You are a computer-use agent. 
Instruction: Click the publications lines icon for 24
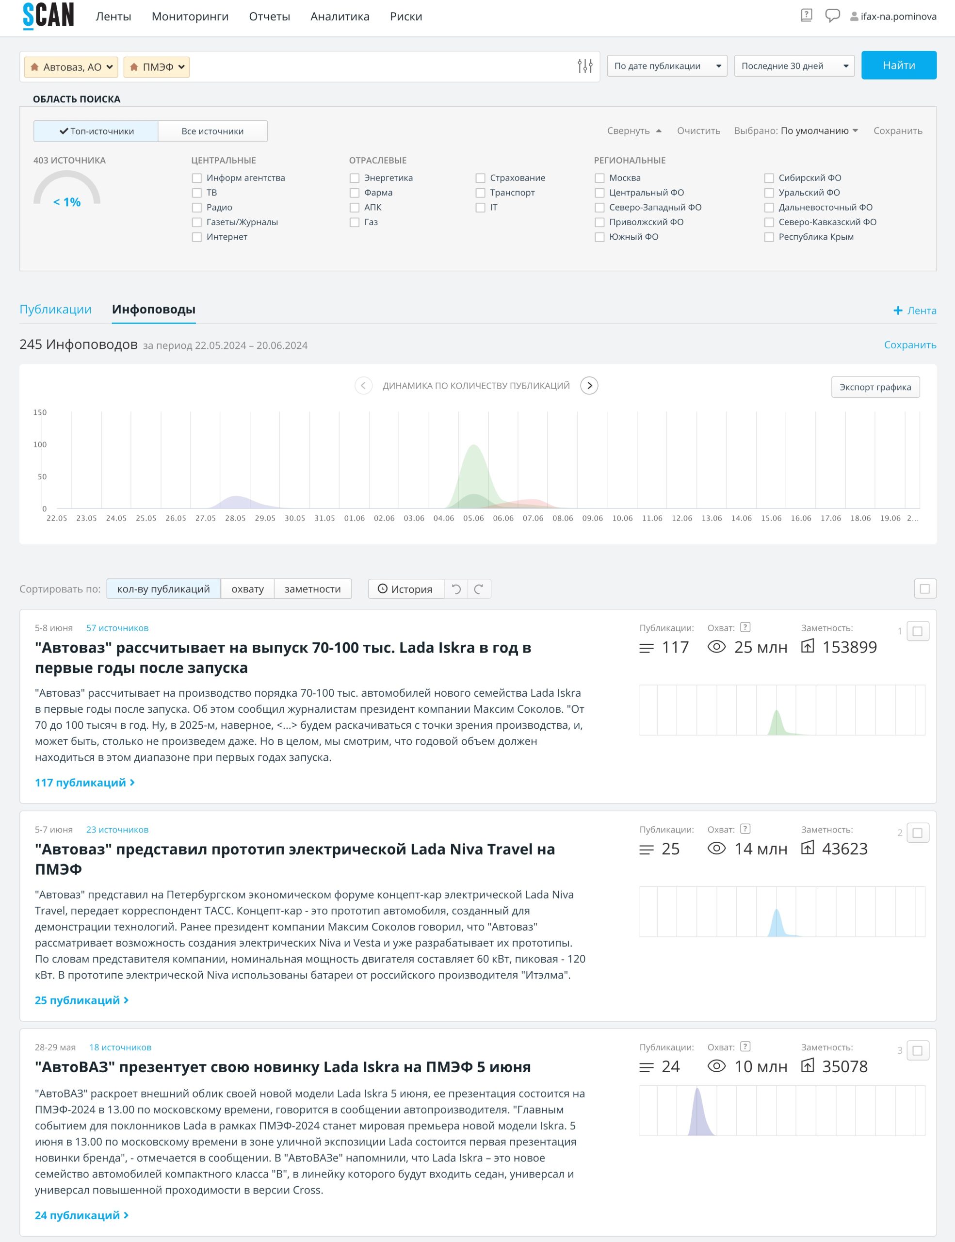pyautogui.click(x=647, y=1068)
